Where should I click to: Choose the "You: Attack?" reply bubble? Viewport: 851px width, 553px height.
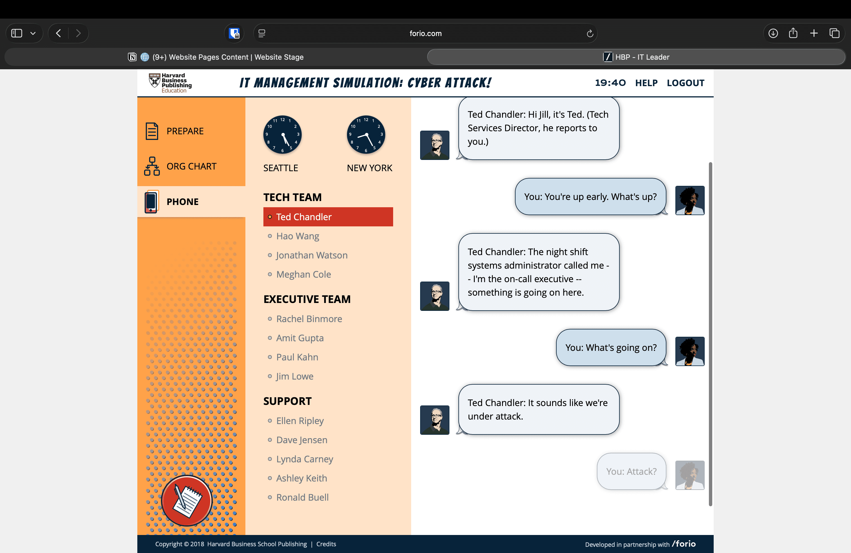pos(631,471)
